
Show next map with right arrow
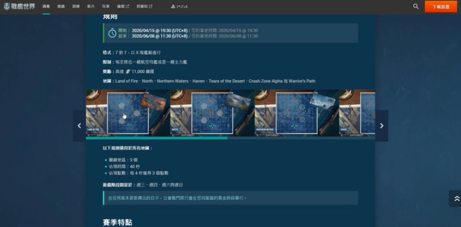pos(381,126)
